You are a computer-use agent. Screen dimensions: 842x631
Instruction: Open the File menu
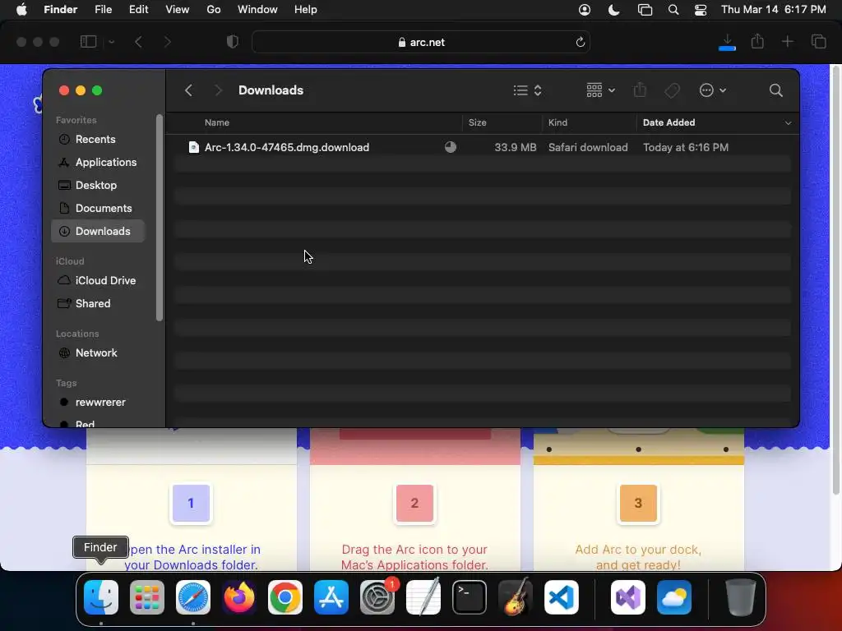[103, 10]
